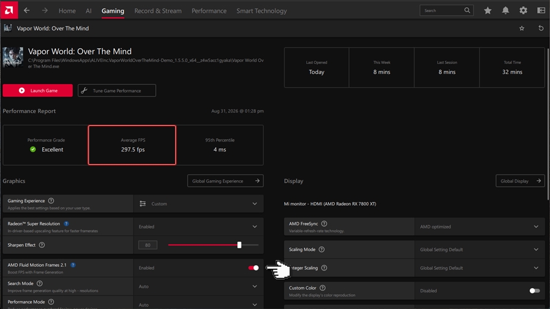
Task: Go back with the left arrow
Action: 27,10
